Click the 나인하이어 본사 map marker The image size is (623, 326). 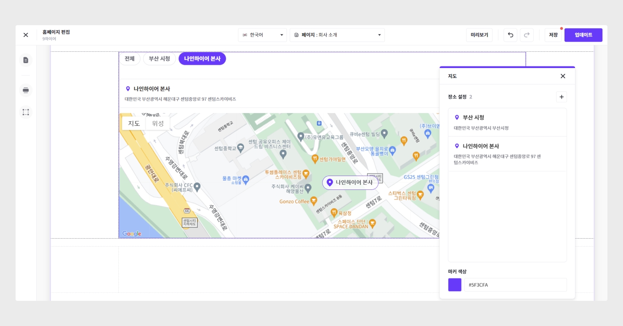click(350, 182)
